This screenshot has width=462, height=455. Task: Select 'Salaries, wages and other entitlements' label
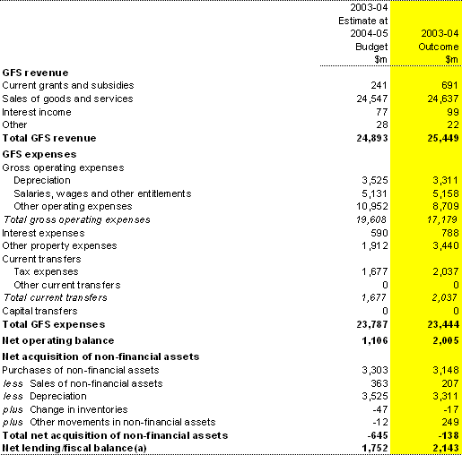(x=102, y=193)
